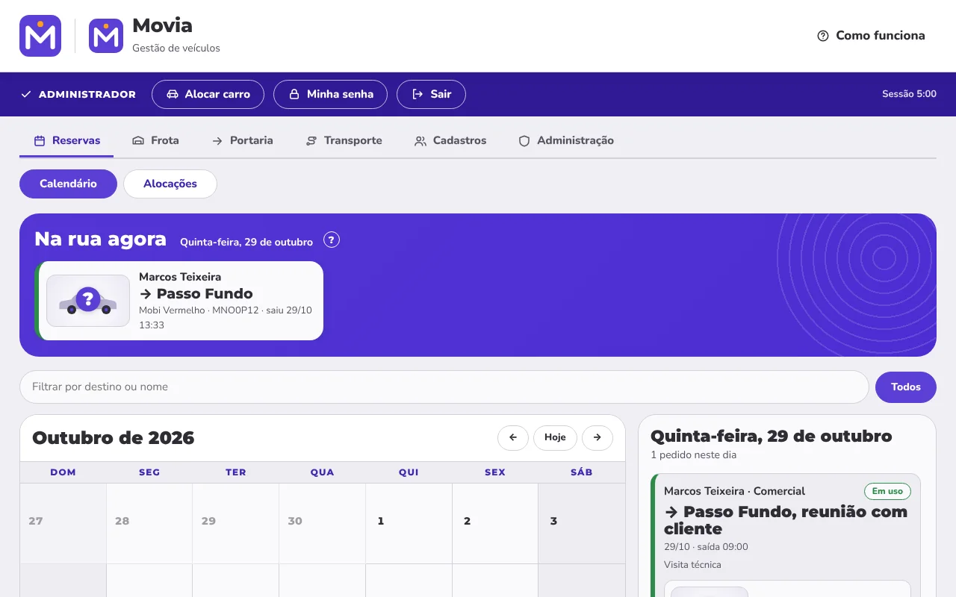Click the Em uso status badge
Viewport: 956px width, 597px height.
point(887,491)
